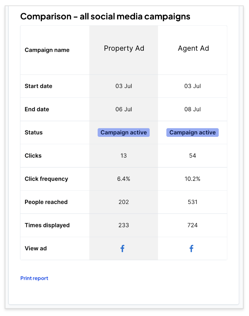Screen dimensions: 249x316
Task: Click the Start date row label
Action: [x=39, y=86]
